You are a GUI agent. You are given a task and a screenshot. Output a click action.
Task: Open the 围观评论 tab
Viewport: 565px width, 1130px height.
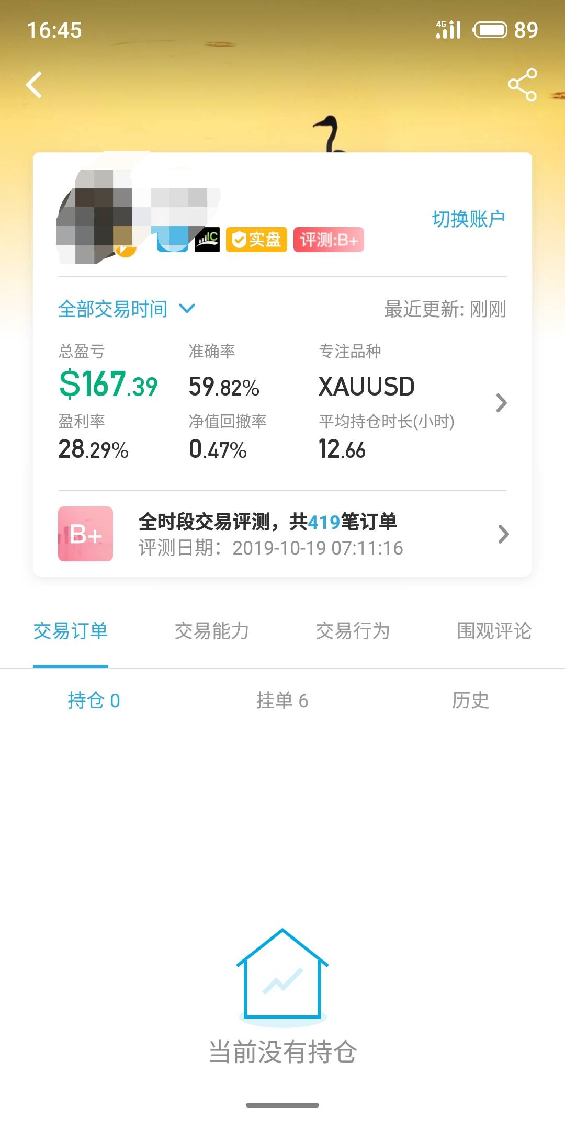[494, 631]
